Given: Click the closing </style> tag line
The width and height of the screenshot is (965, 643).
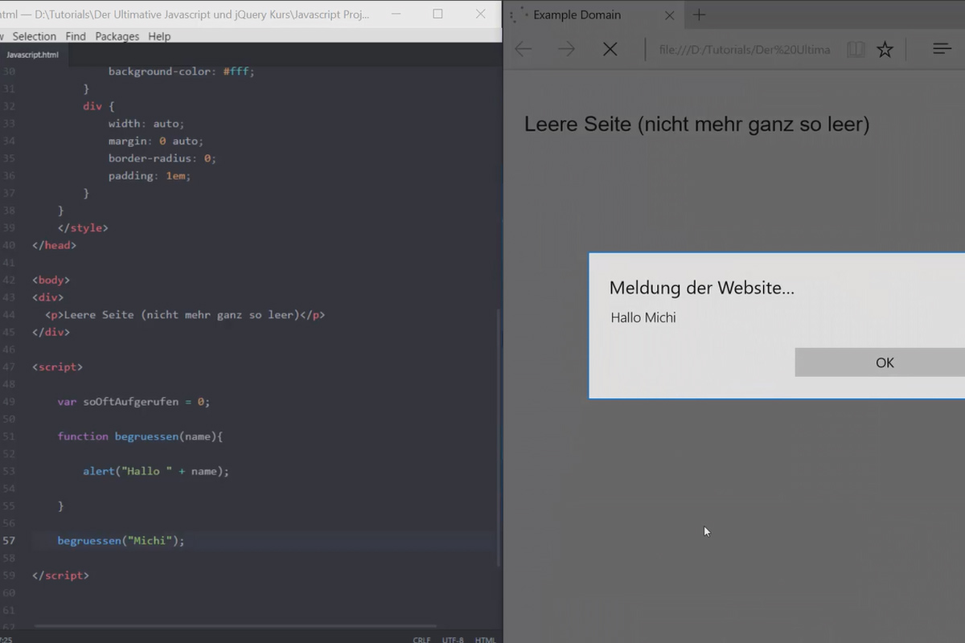Looking at the screenshot, I should pos(83,228).
